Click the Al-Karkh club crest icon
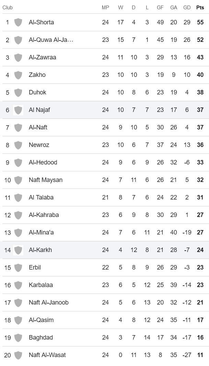Viewport: 209px width, 366px height. (x=18, y=250)
